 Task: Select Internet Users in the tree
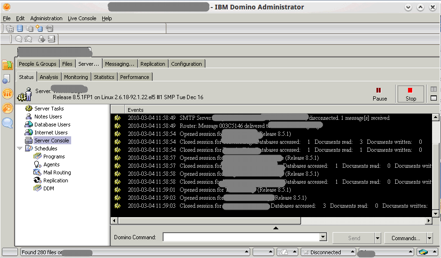[51, 133]
